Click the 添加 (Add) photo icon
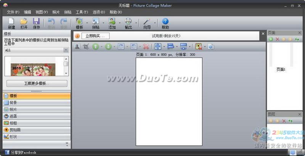The height and width of the screenshot is (156, 305). [x=112, y=21]
